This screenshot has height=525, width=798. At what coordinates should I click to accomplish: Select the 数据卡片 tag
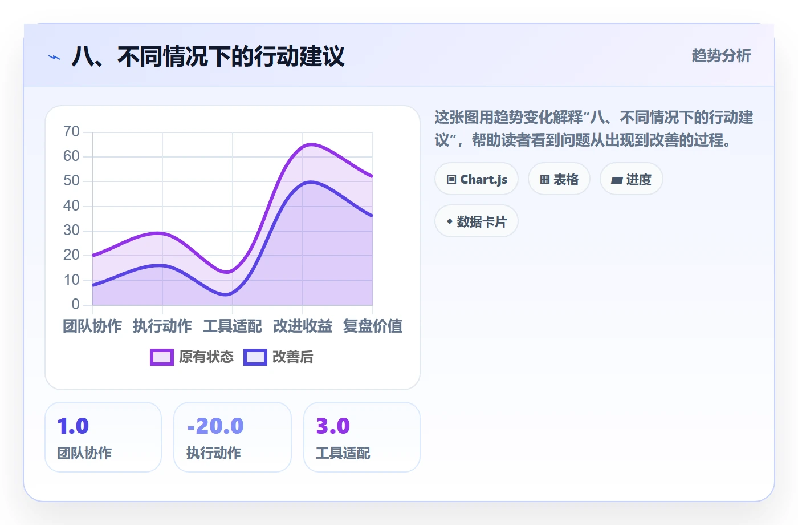[477, 221]
